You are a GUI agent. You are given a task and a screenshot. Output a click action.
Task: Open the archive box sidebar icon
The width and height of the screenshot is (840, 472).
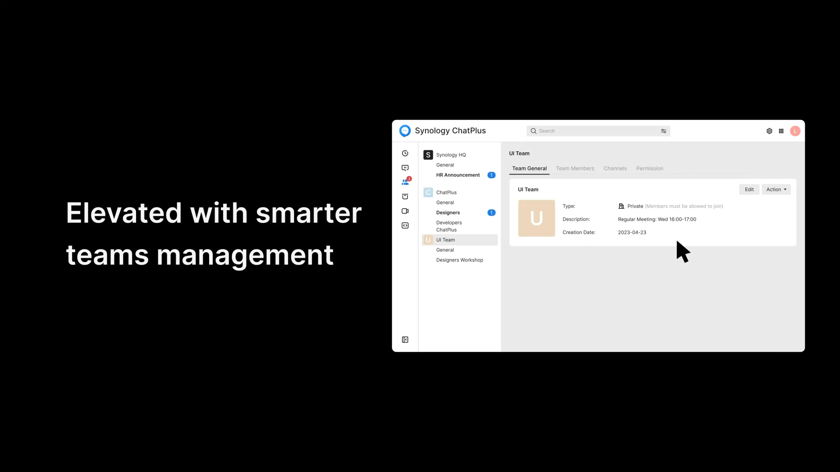(405, 197)
